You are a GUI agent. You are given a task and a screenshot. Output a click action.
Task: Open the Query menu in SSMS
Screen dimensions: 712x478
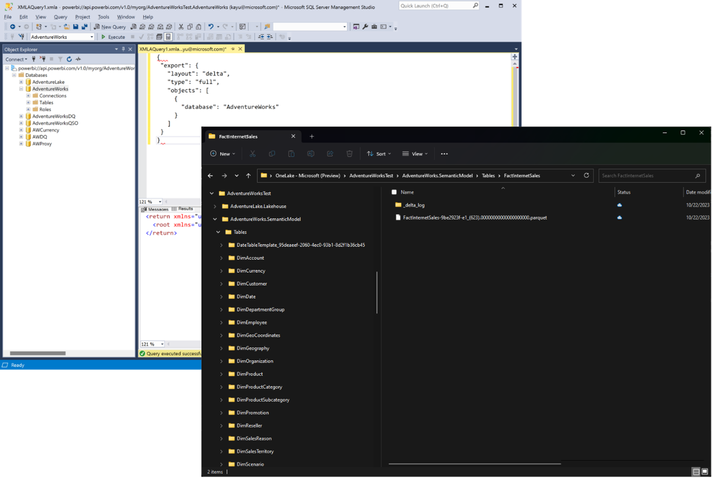coord(60,16)
